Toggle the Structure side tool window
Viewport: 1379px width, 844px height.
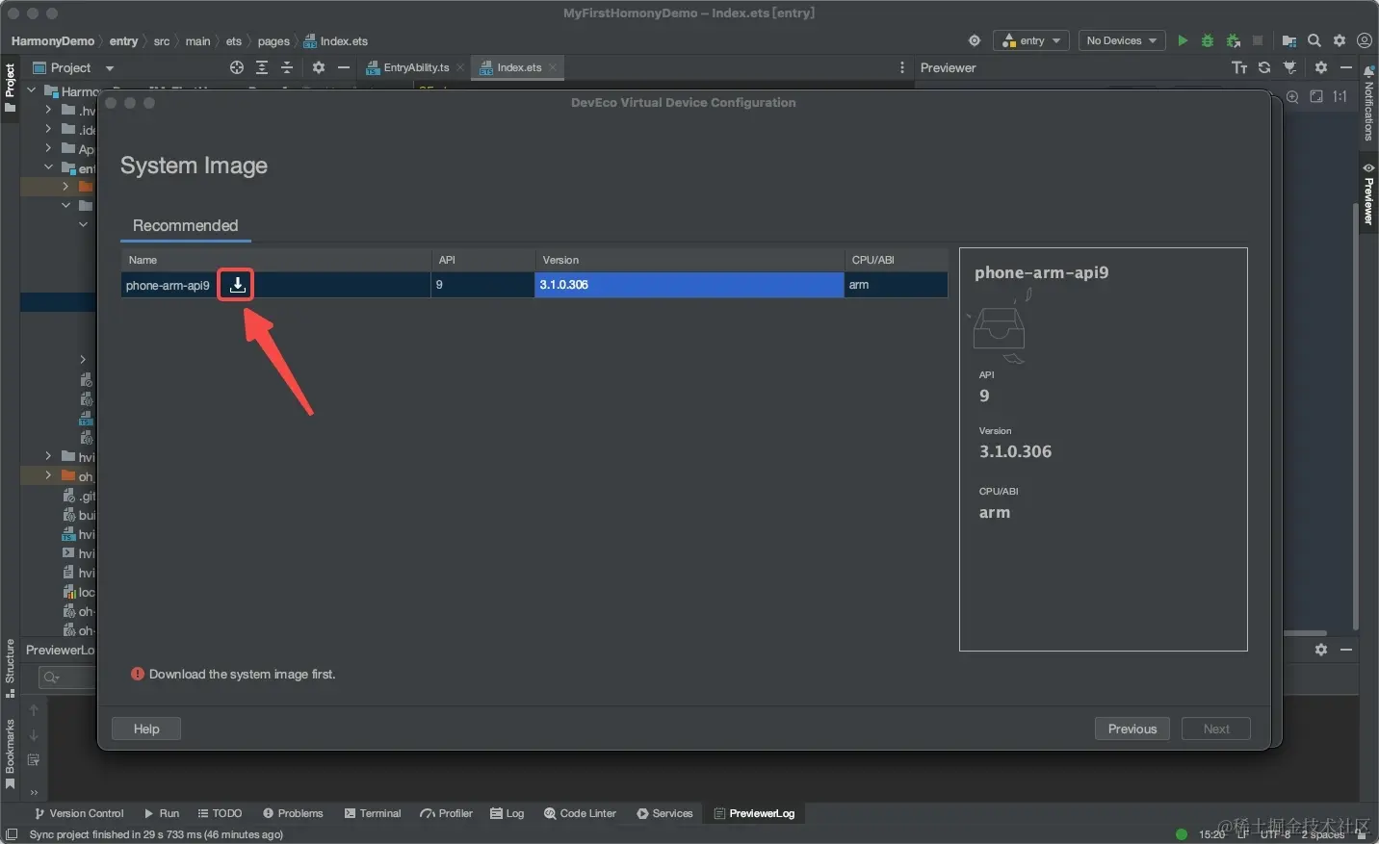pos(10,668)
